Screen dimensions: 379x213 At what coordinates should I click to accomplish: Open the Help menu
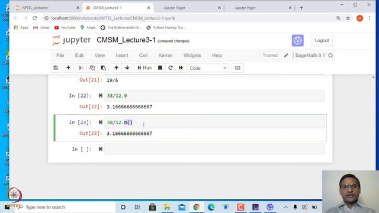pyautogui.click(x=217, y=55)
